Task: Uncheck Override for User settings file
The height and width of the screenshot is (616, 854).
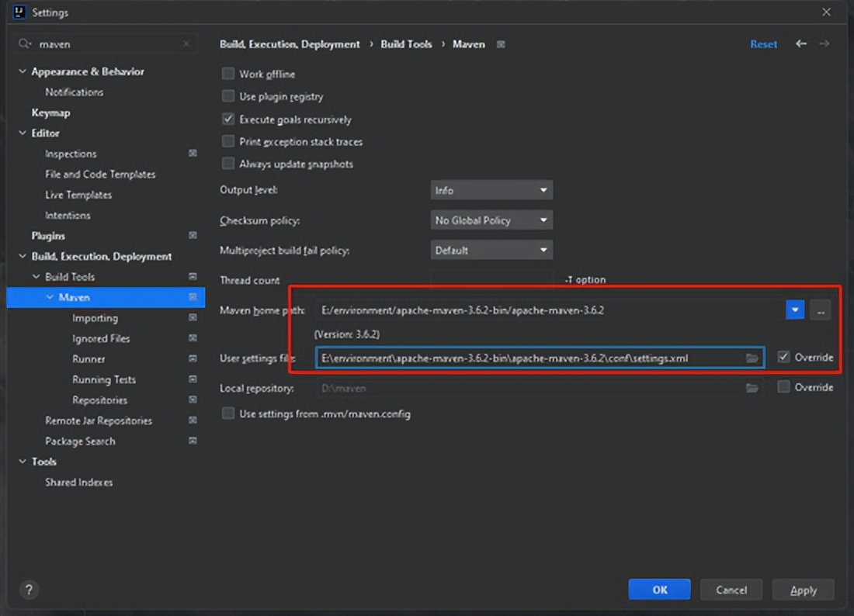Action: click(783, 357)
